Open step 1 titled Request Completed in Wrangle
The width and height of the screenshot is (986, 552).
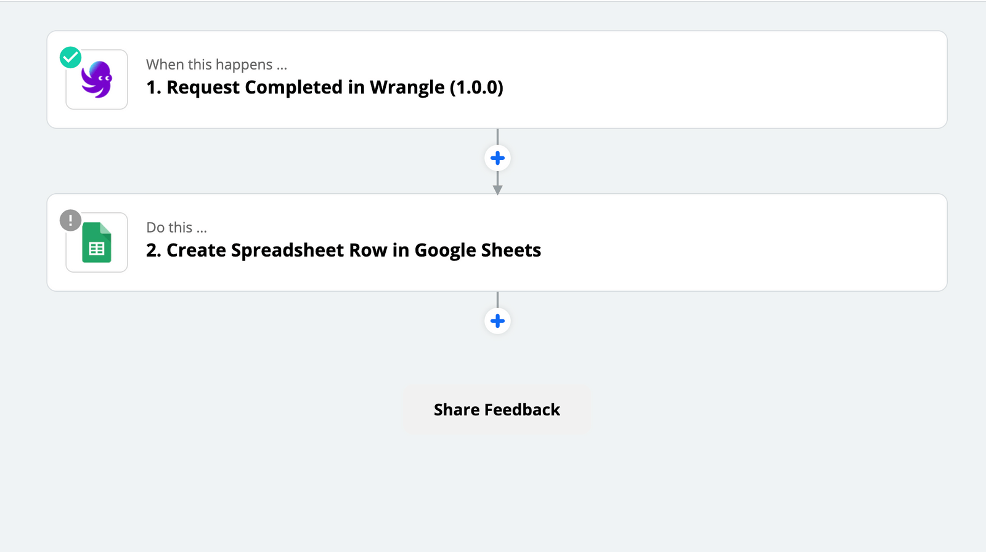(325, 87)
